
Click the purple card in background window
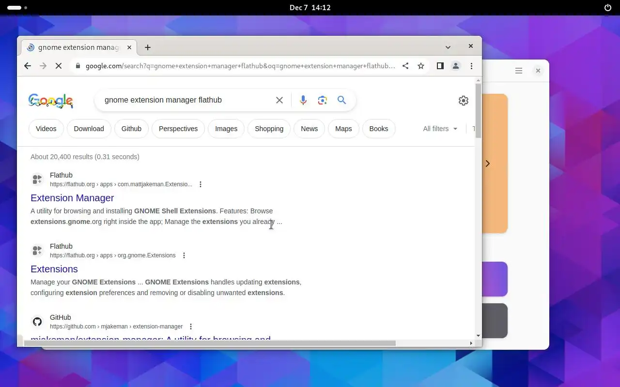pos(495,279)
